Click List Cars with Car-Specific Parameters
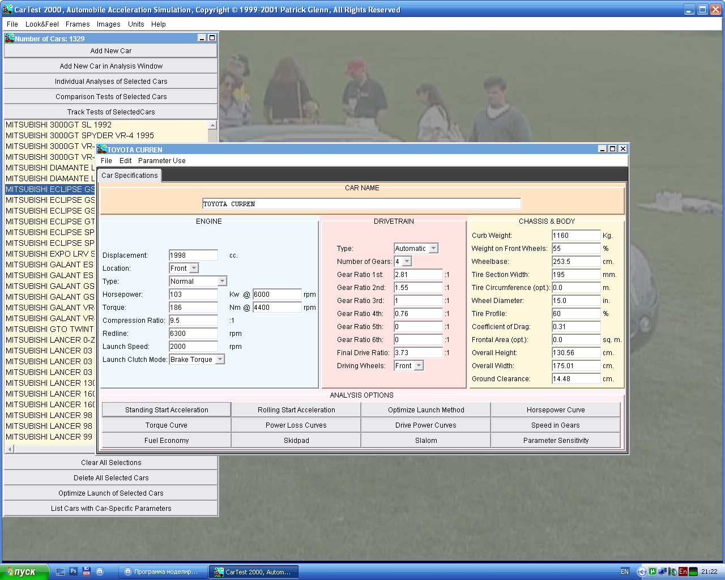Screen dimensions: 725x580 [x=110, y=508]
